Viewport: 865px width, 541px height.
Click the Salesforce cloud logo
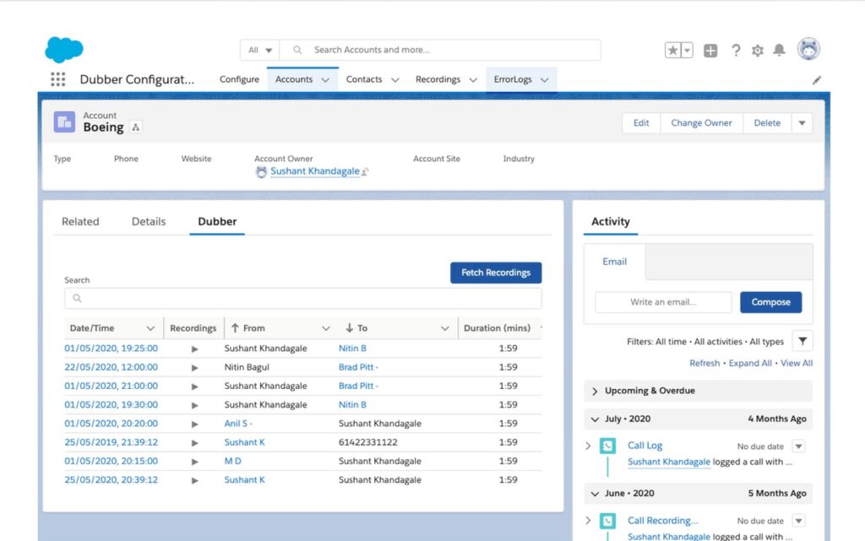(x=64, y=50)
